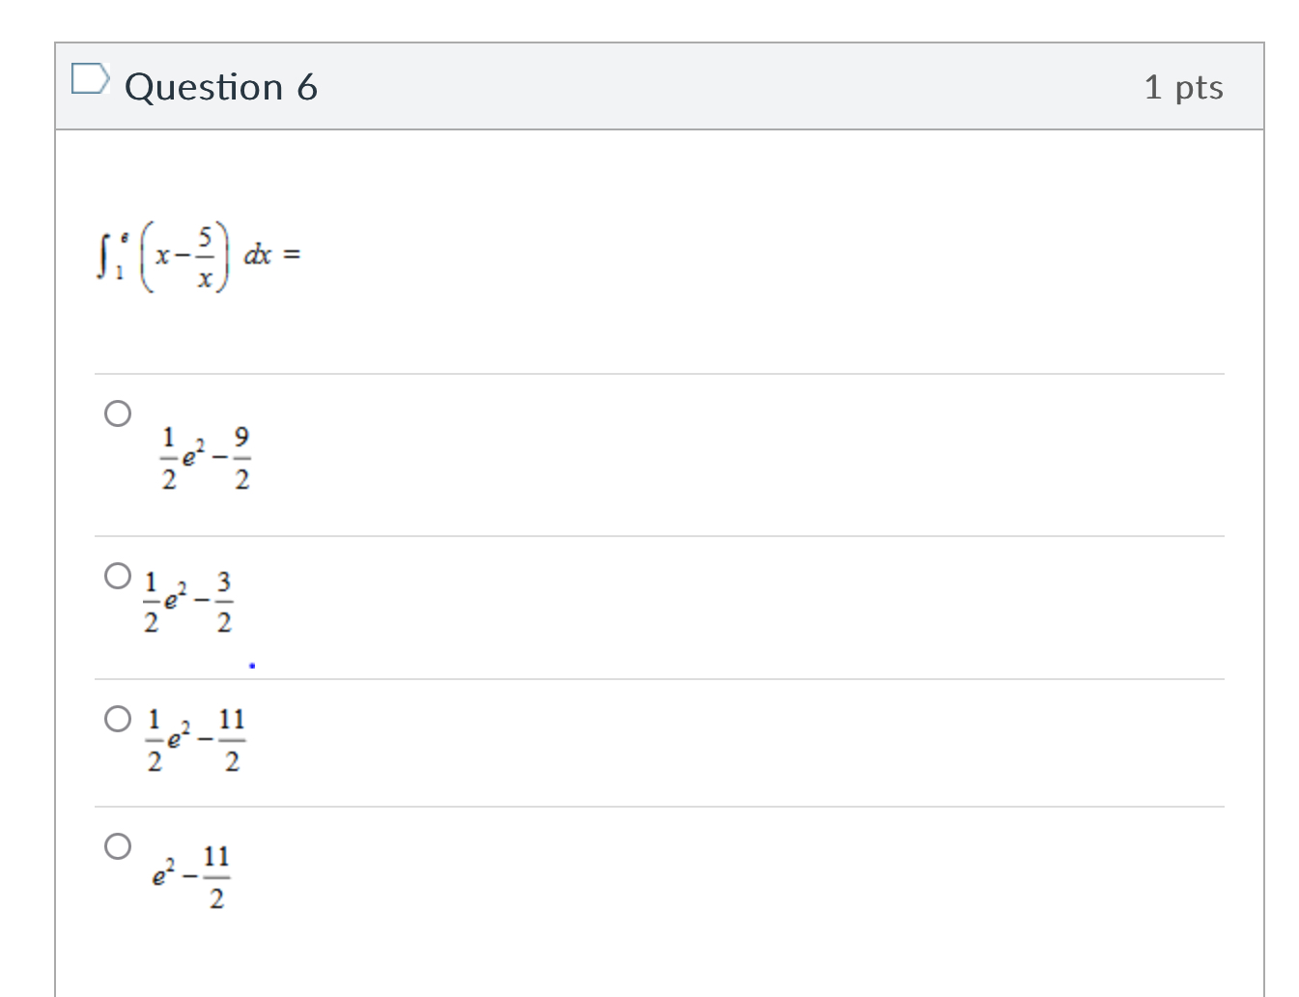Click the flag icon beside Question 6
Image resolution: width=1299 pixels, height=997 pixels.
(93, 82)
